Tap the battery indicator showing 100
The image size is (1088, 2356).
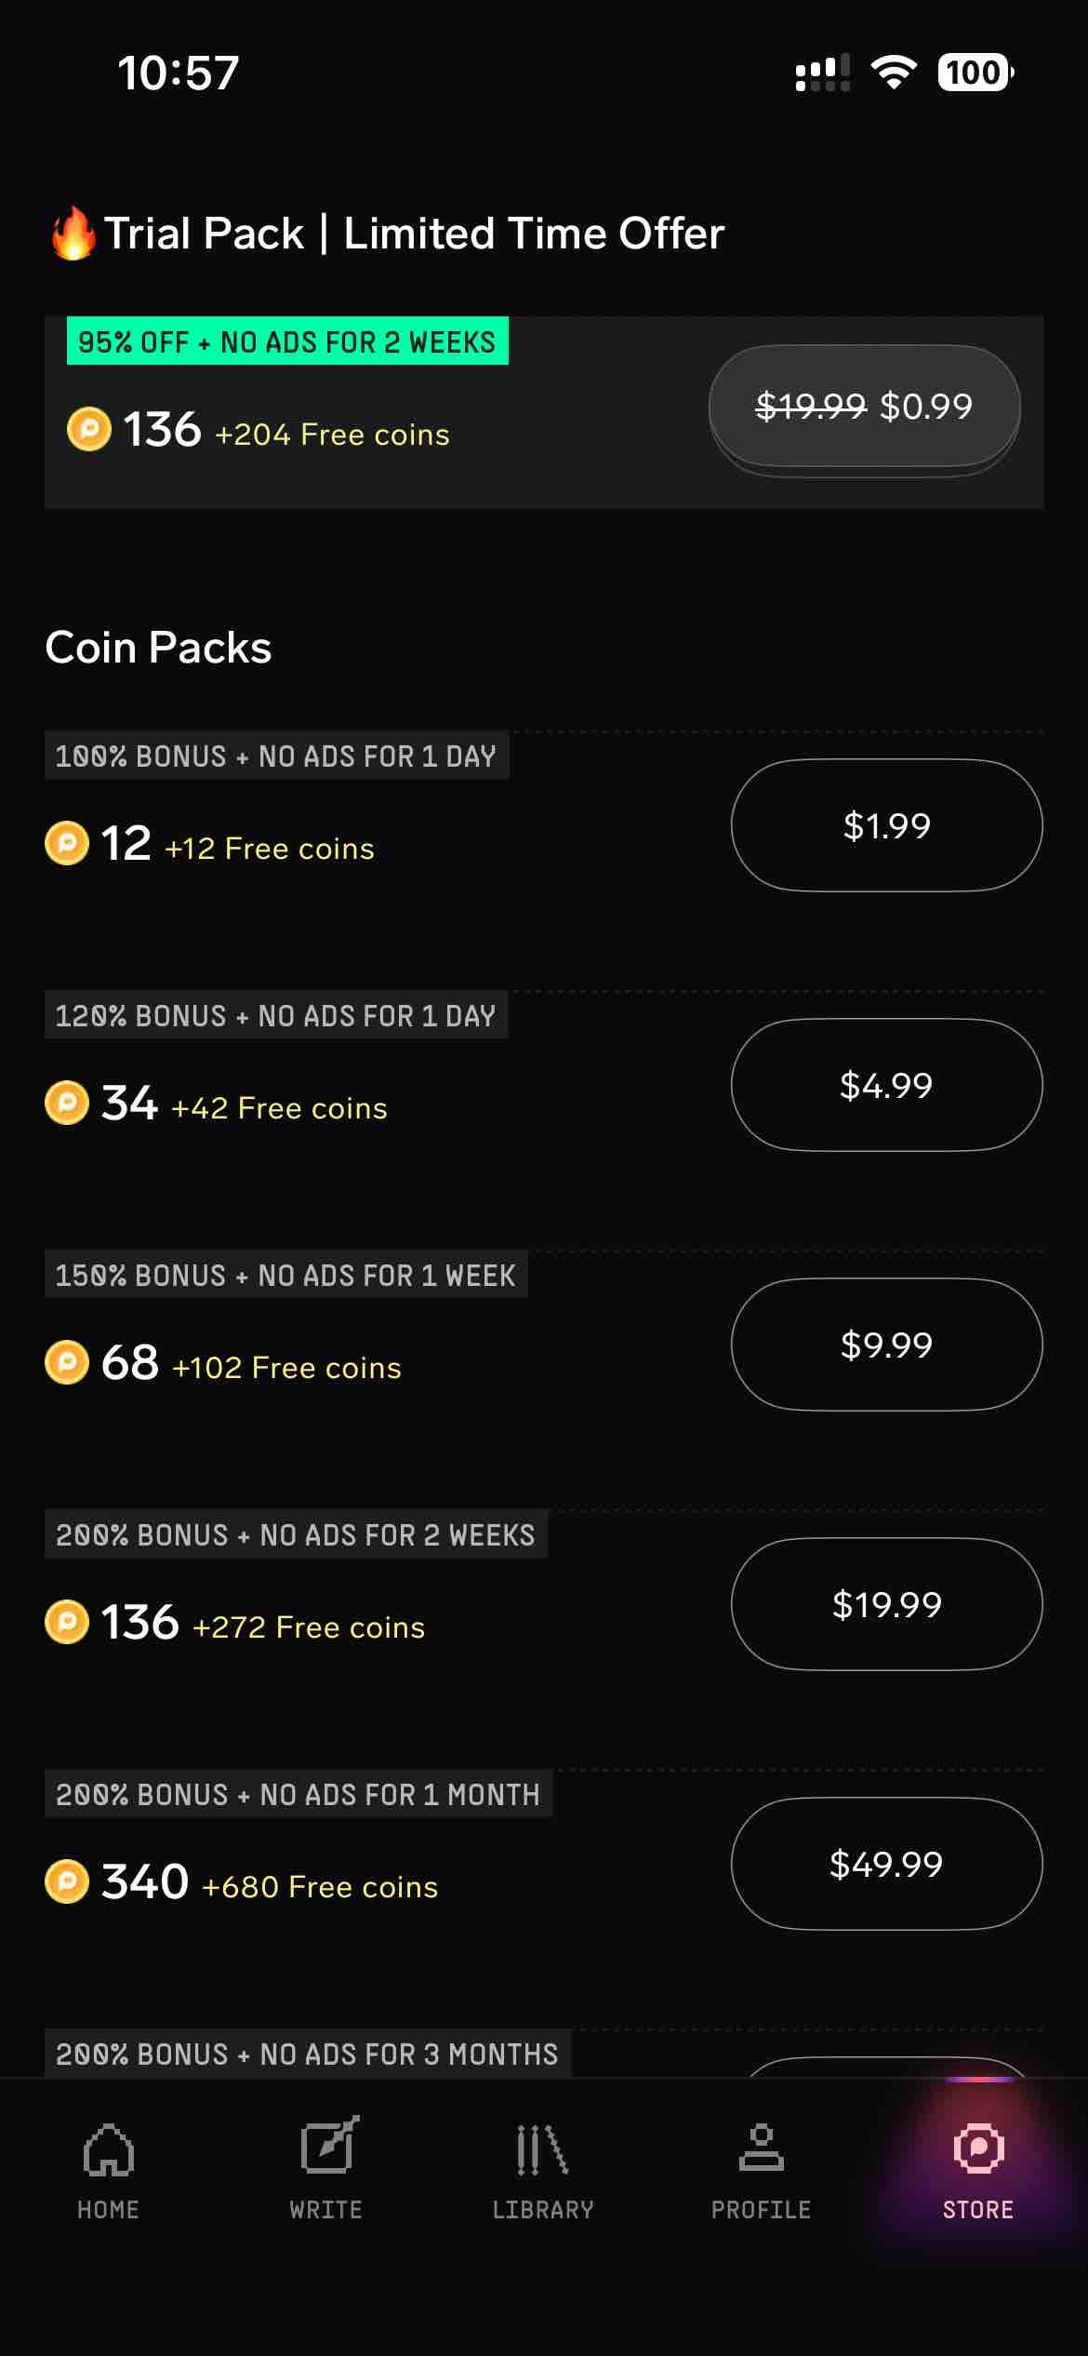975,73
